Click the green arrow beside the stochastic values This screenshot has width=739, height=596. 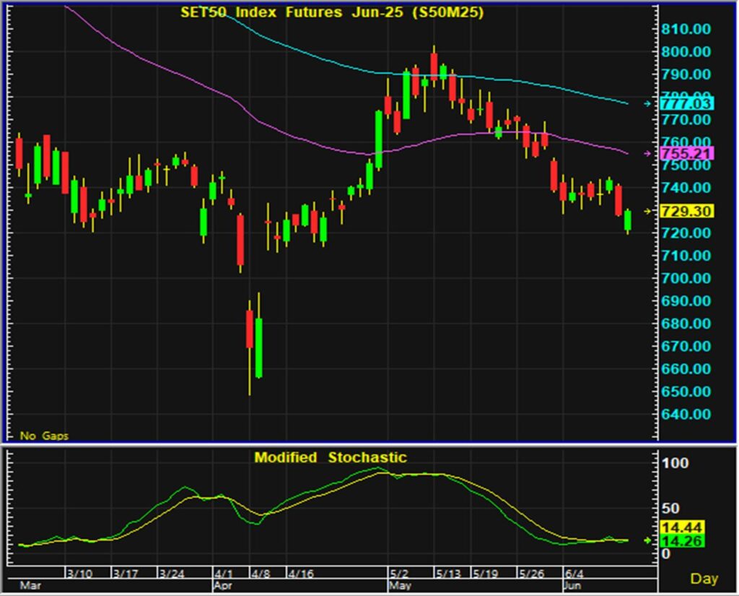(647, 540)
